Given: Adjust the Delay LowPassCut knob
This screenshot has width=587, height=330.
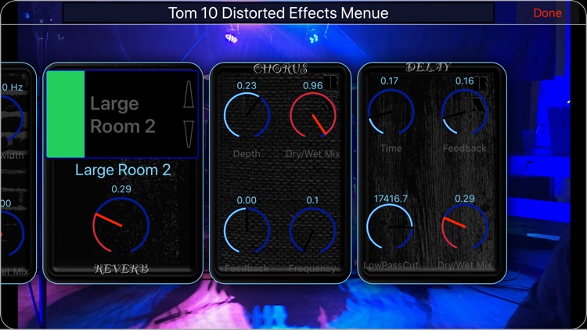Looking at the screenshot, I should [390, 227].
